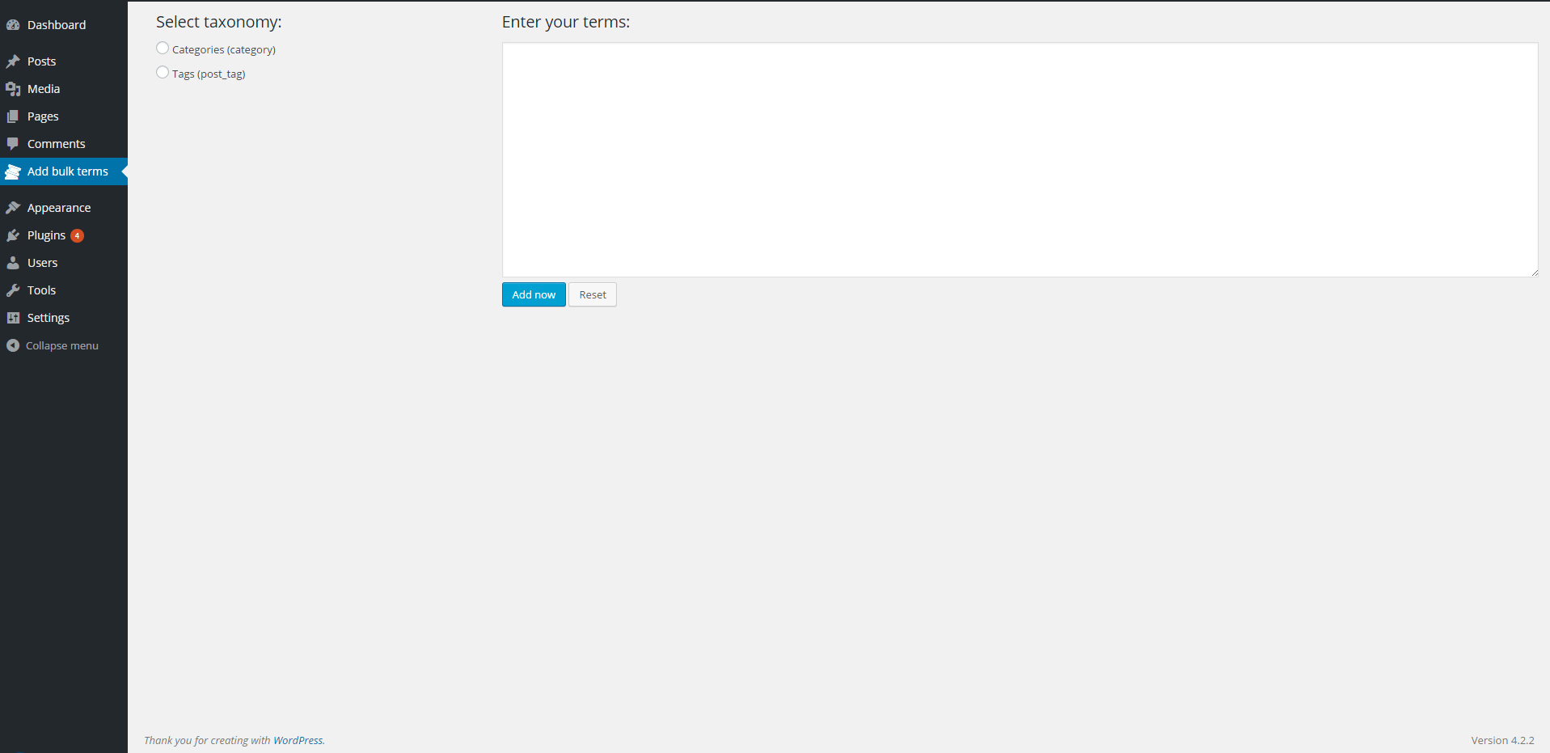Click the Add bulk terms icon
1550x753 pixels.
[x=13, y=171]
